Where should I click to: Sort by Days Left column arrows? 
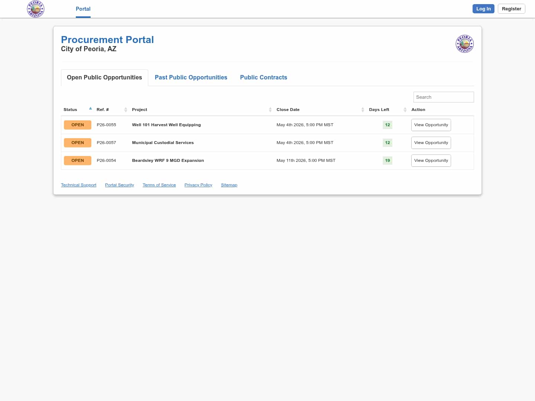(405, 110)
